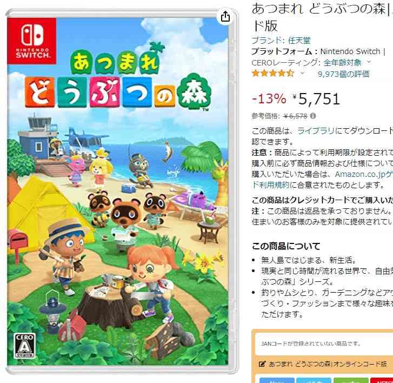The height and width of the screenshot is (383, 393).
Task: Expand the chevron next to the star rating
Action: 303,73
